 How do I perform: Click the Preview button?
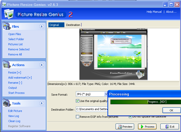(x=125, y=127)
